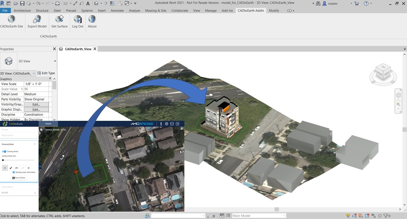Close the CADtoEarth_View tab

click(x=95, y=49)
